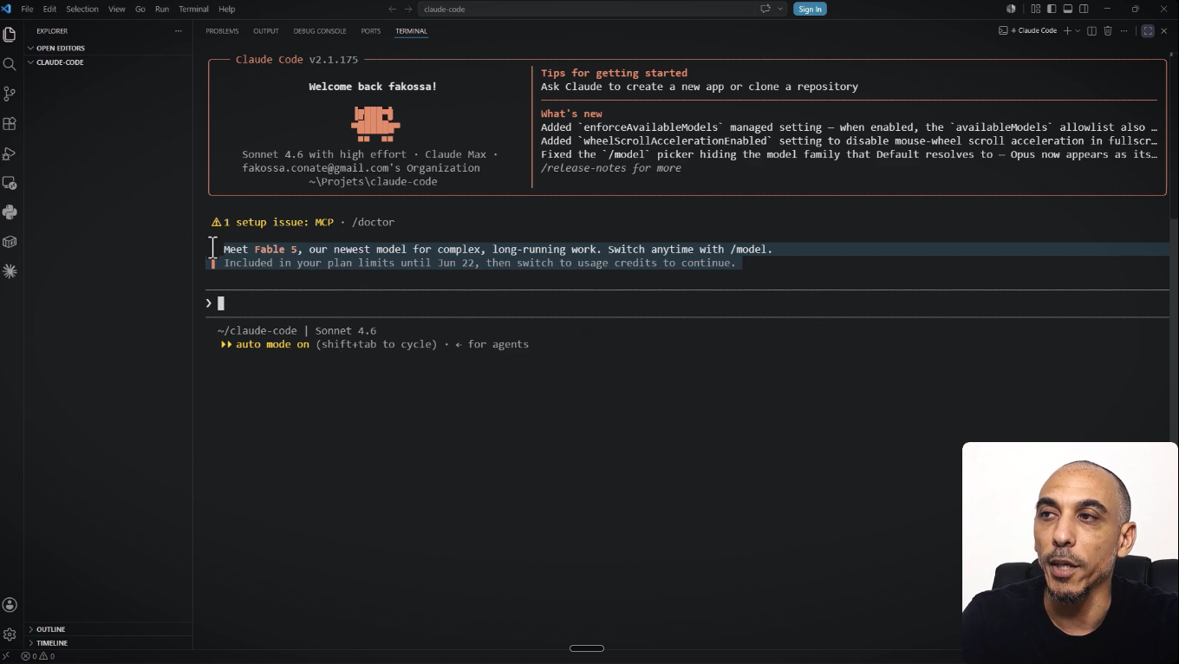Click the claude-code command center search box
The height and width of the screenshot is (664, 1179).
click(587, 9)
